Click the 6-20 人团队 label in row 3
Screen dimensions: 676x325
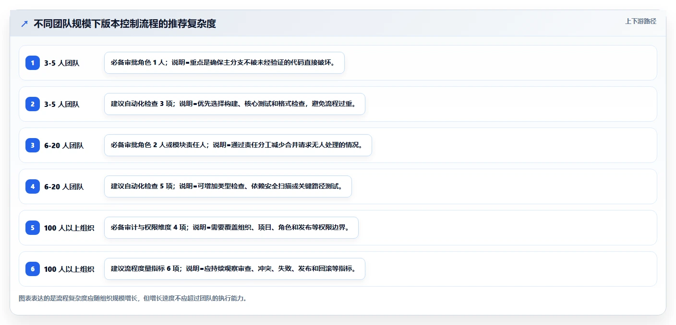(64, 145)
